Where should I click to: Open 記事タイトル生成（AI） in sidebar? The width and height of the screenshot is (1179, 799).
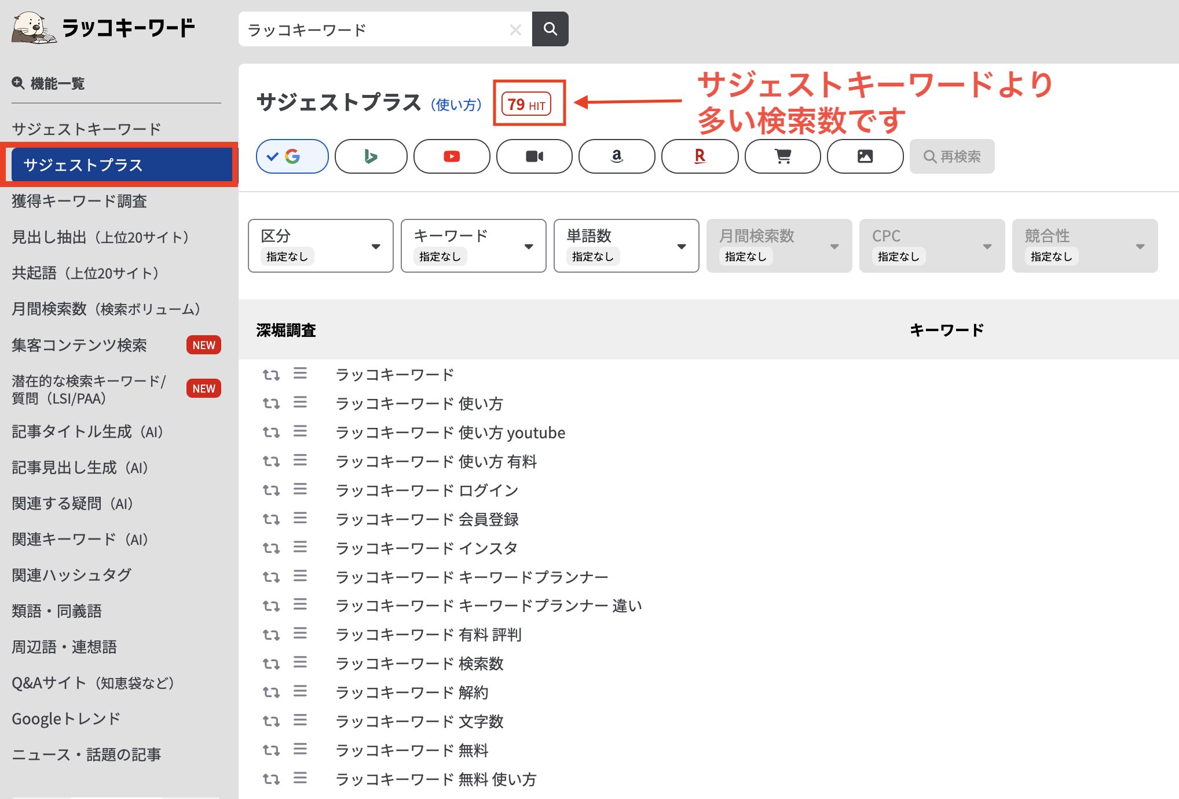(89, 432)
